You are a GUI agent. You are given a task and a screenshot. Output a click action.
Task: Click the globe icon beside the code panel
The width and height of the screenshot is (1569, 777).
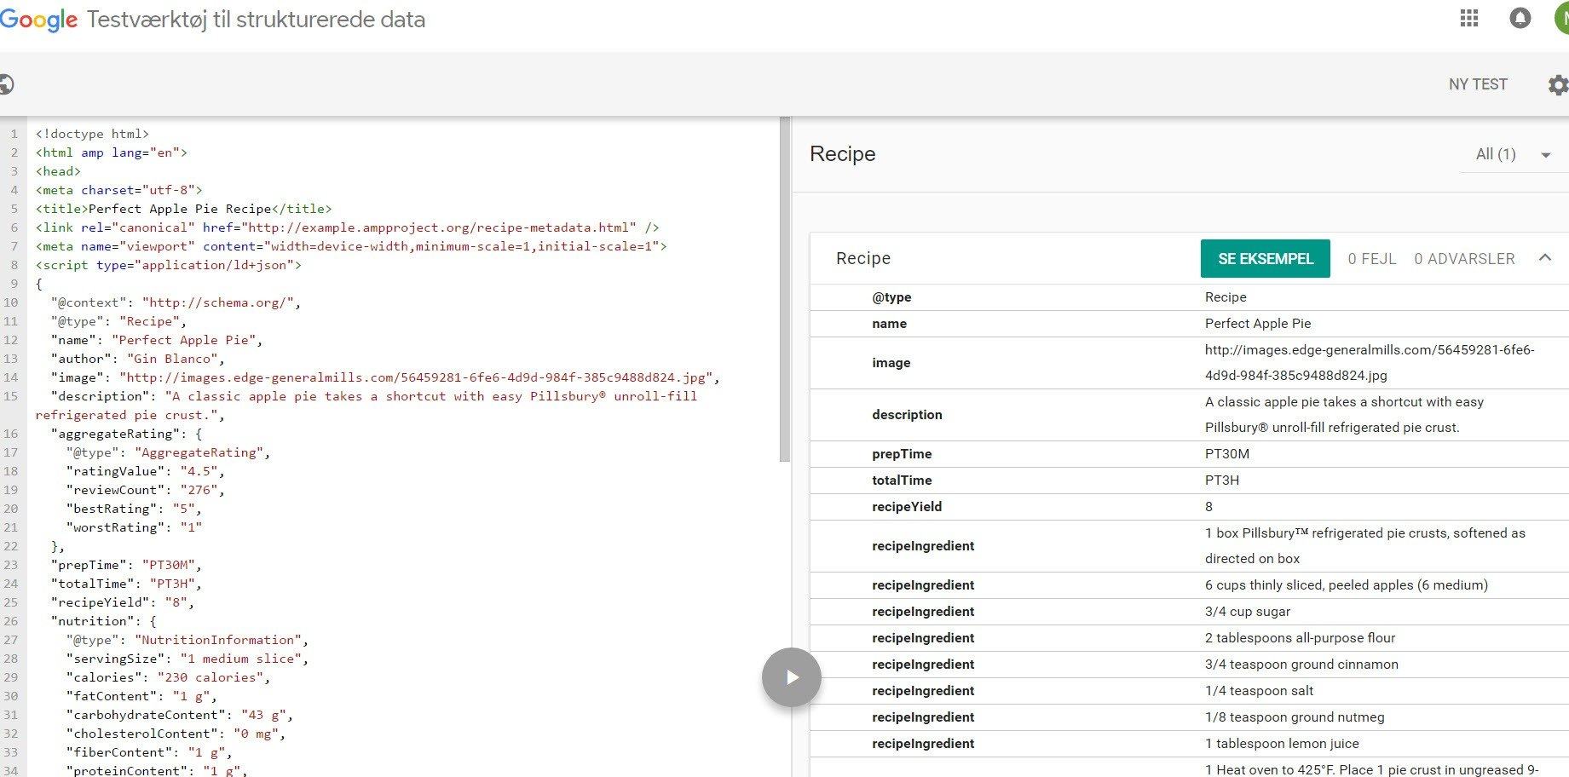click(x=6, y=84)
